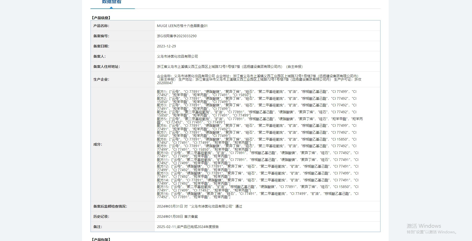Click the 配方16 ingredient list
This screenshot has width=472, height=241.
(258, 195)
